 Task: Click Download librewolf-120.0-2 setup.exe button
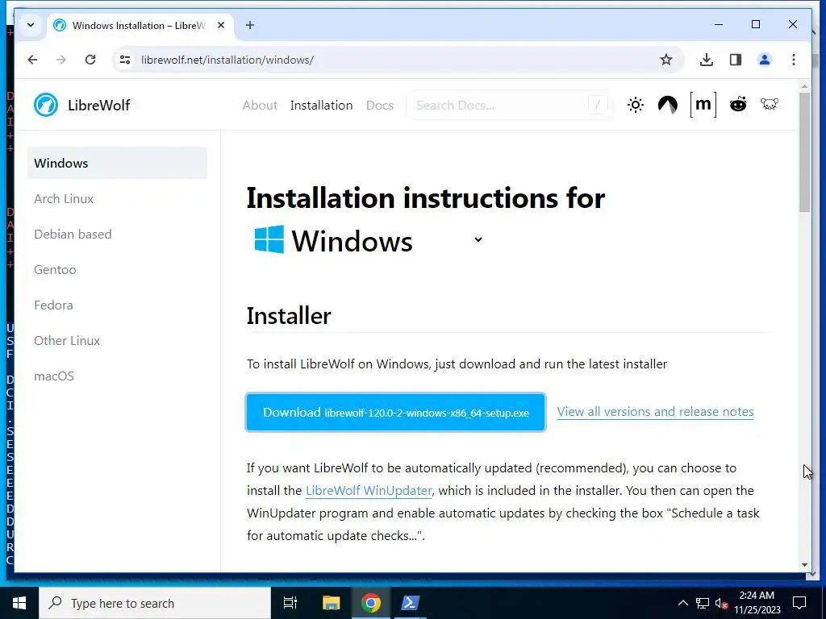pyautogui.click(x=395, y=412)
